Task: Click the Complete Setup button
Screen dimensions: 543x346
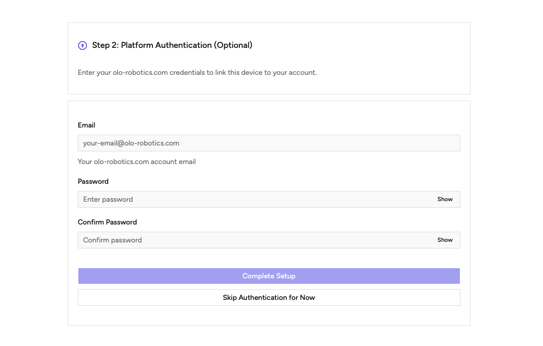Action: click(x=269, y=275)
